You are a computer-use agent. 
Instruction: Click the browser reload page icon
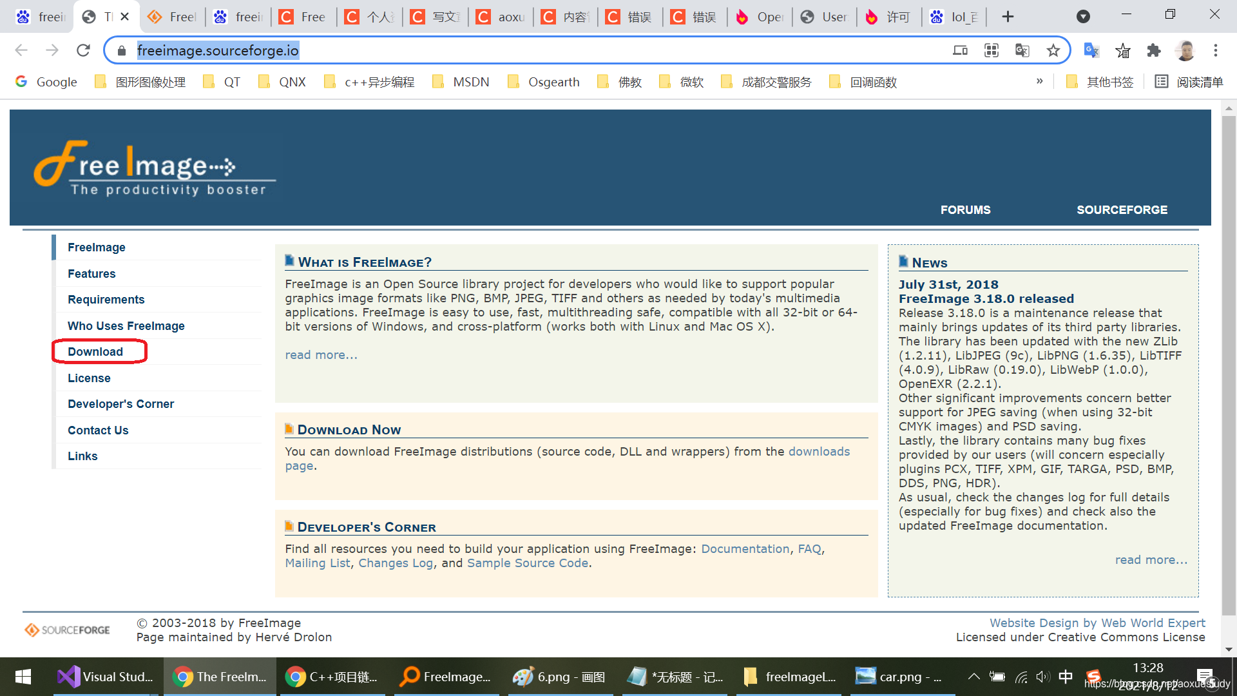click(x=83, y=50)
